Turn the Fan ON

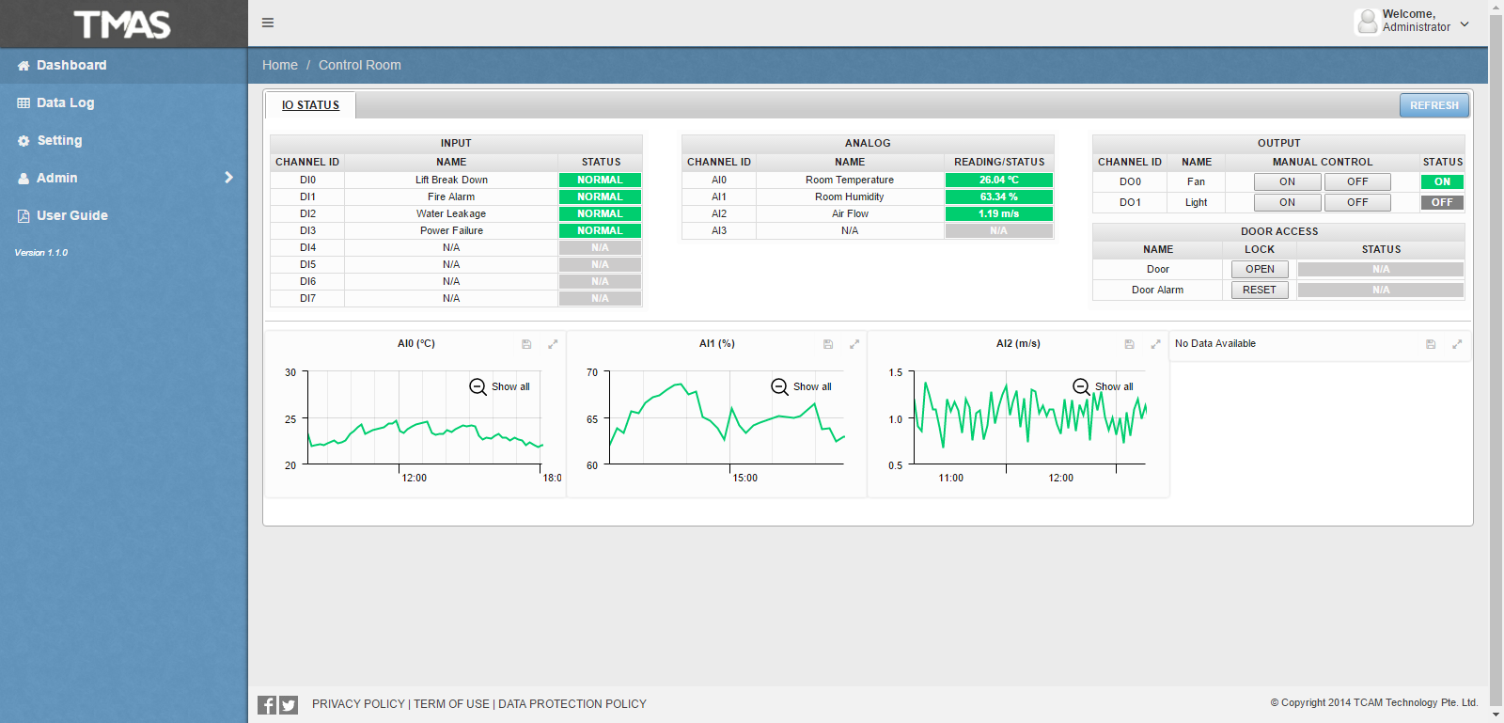(1287, 181)
